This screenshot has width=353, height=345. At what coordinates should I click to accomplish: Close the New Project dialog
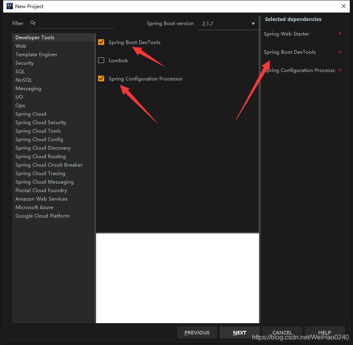(x=344, y=6)
